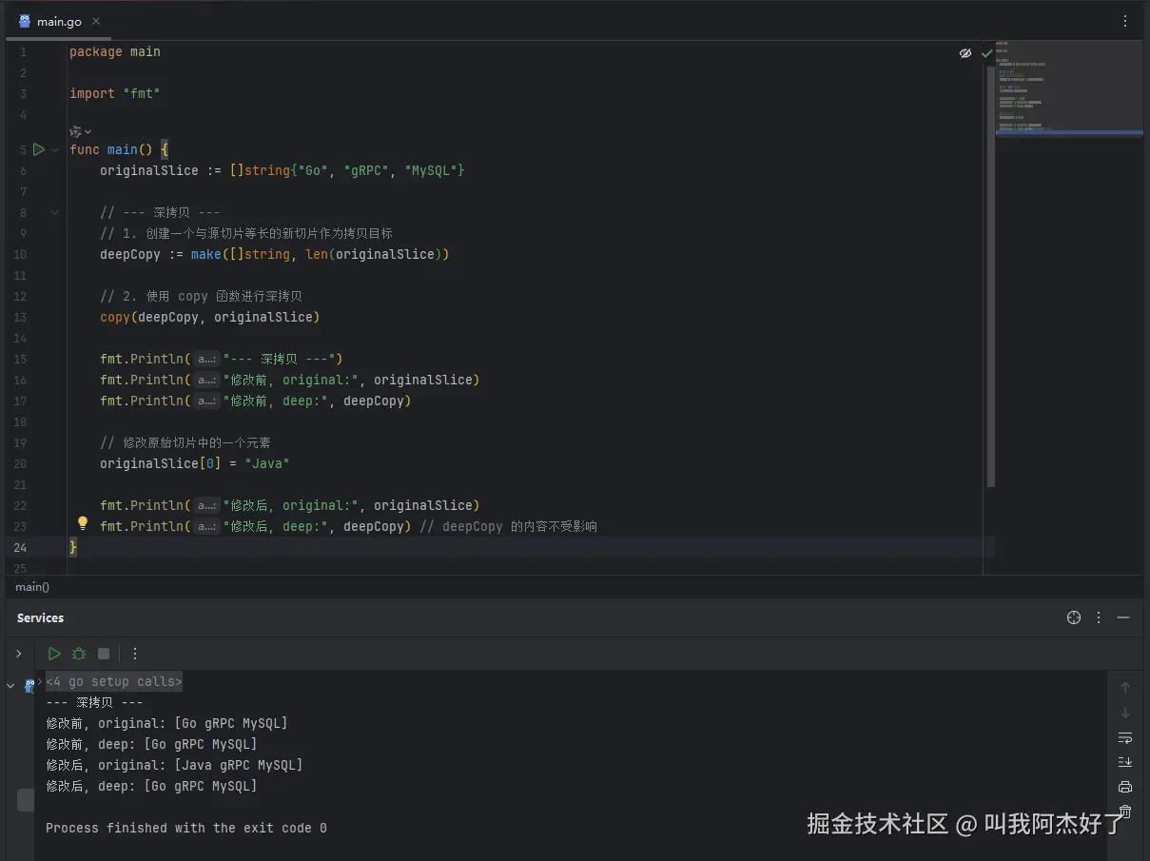Click closing brace on line 24

point(73,547)
